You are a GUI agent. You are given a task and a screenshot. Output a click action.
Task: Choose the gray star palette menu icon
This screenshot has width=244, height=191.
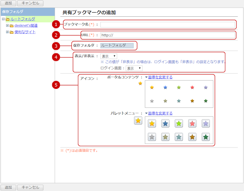pyautogui.click(x=152, y=137)
